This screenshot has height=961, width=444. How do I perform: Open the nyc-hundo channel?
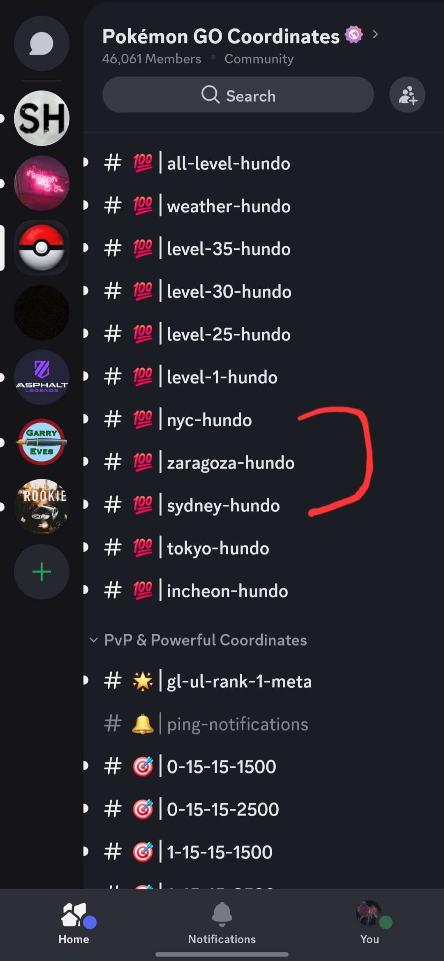point(263,420)
